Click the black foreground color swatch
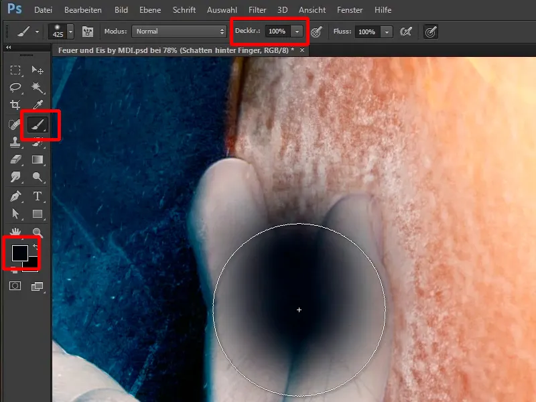536x402 pixels. (x=19, y=253)
